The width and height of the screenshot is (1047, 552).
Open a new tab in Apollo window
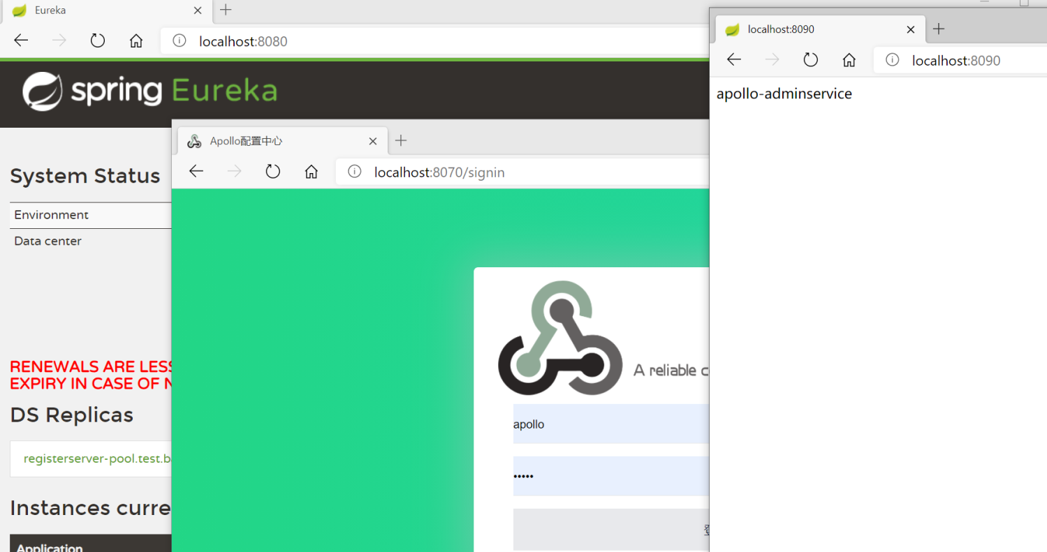(x=401, y=140)
